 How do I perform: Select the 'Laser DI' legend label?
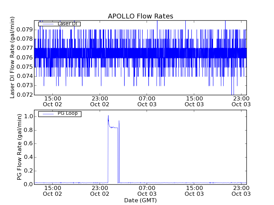click(67, 24)
